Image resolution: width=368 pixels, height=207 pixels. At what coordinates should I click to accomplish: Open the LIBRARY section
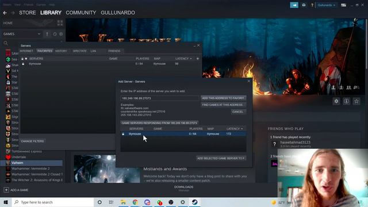pos(51,13)
